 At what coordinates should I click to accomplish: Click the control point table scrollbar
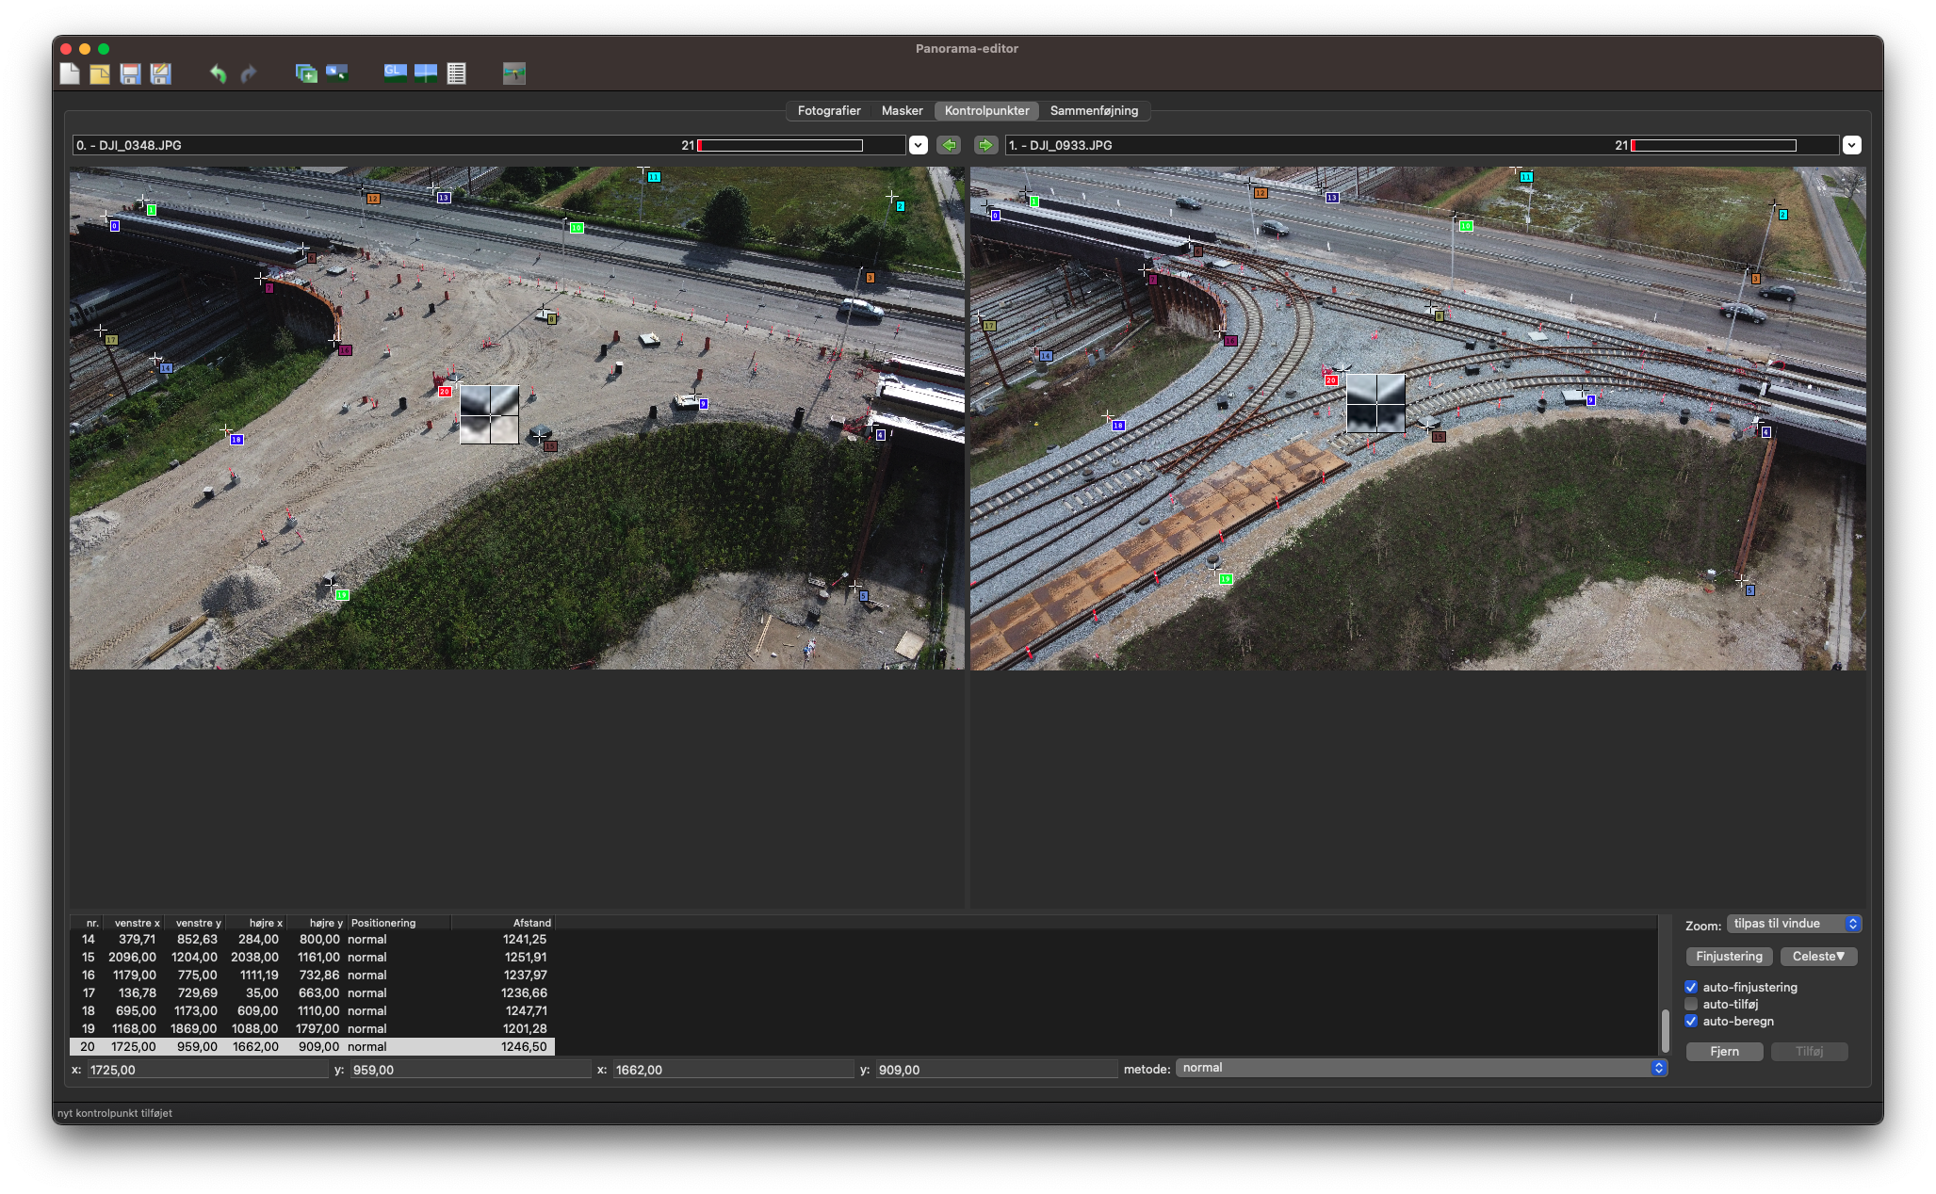[1665, 1029]
